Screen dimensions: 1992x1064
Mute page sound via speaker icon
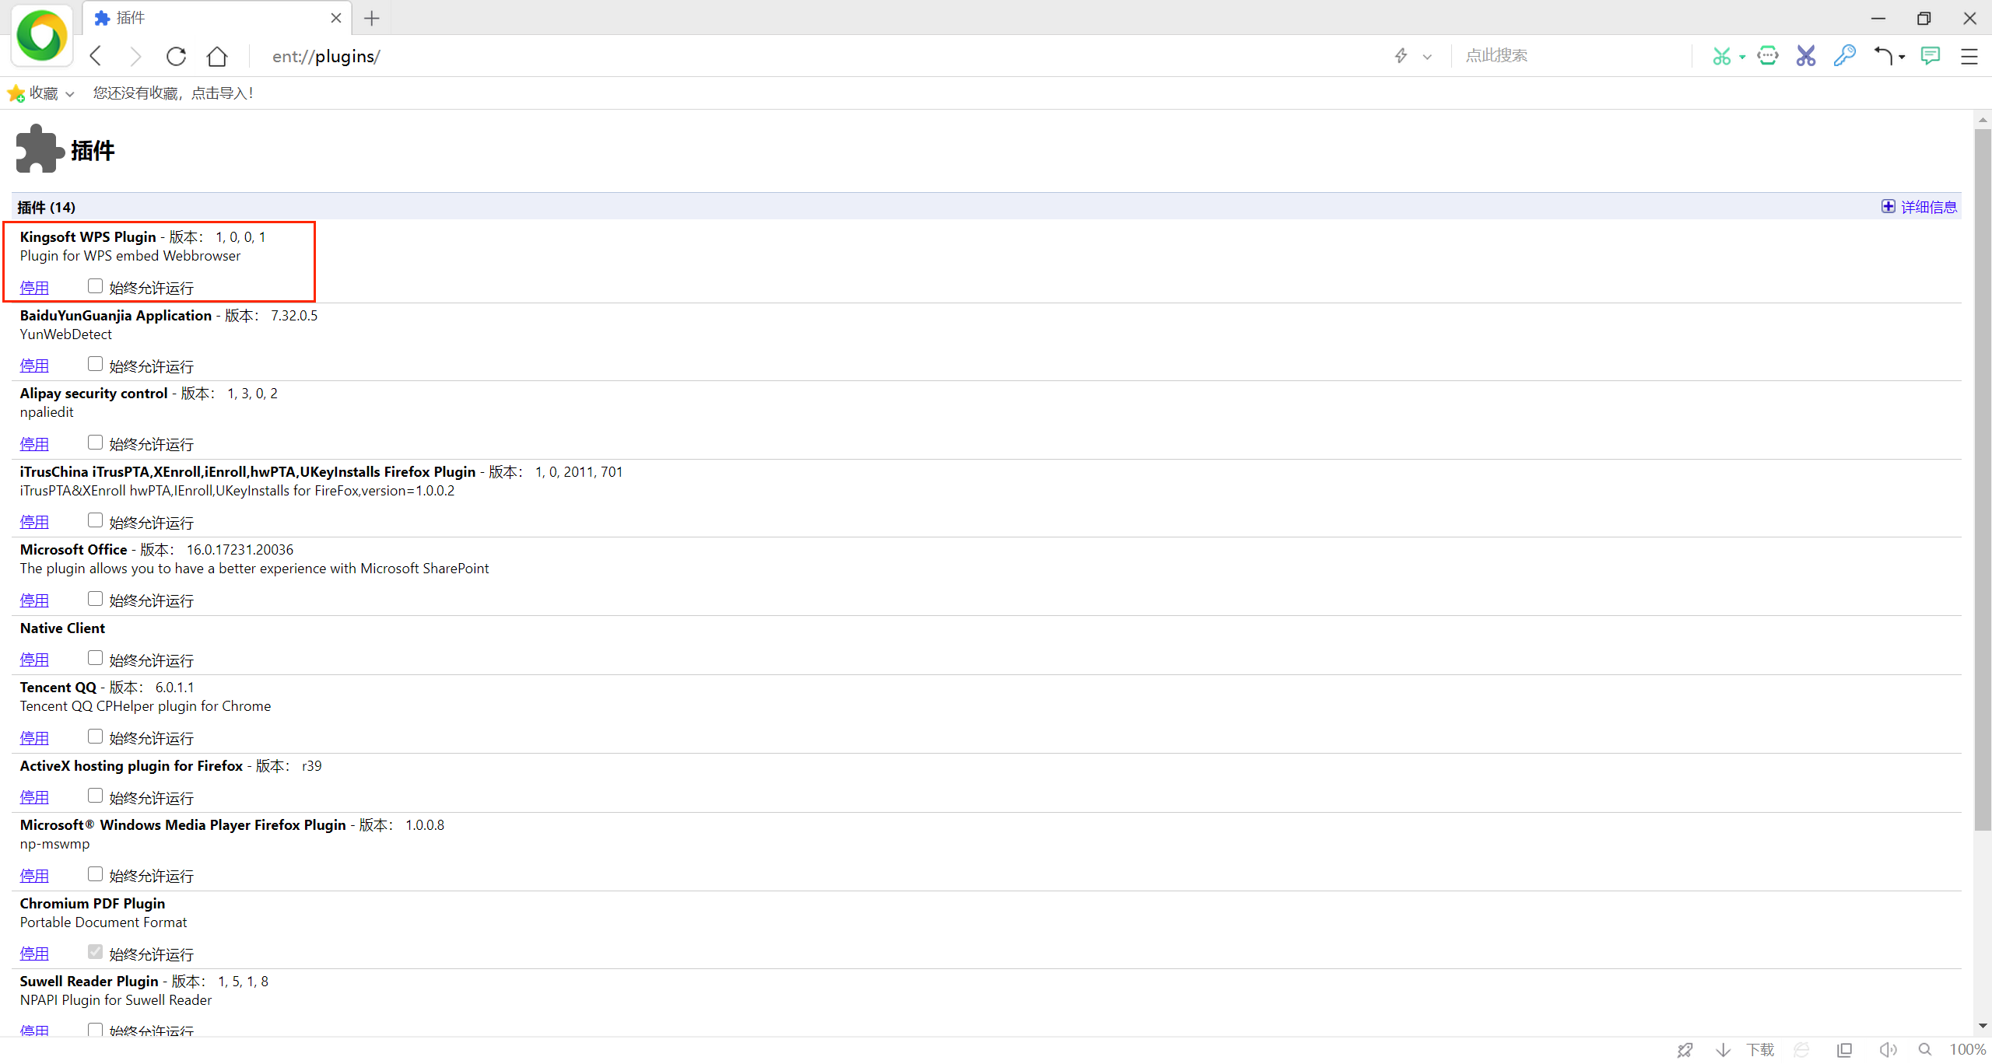[1888, 1050]
